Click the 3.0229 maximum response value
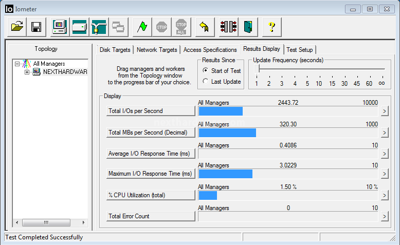The image size is (400, 245). pos(288,165)
